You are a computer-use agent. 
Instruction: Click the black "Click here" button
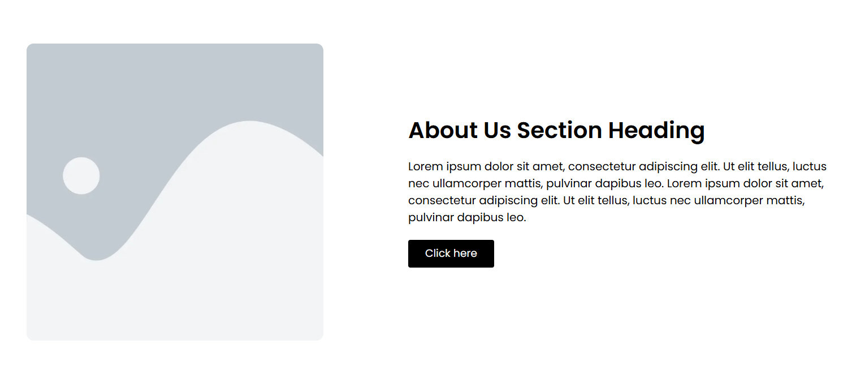451,253
